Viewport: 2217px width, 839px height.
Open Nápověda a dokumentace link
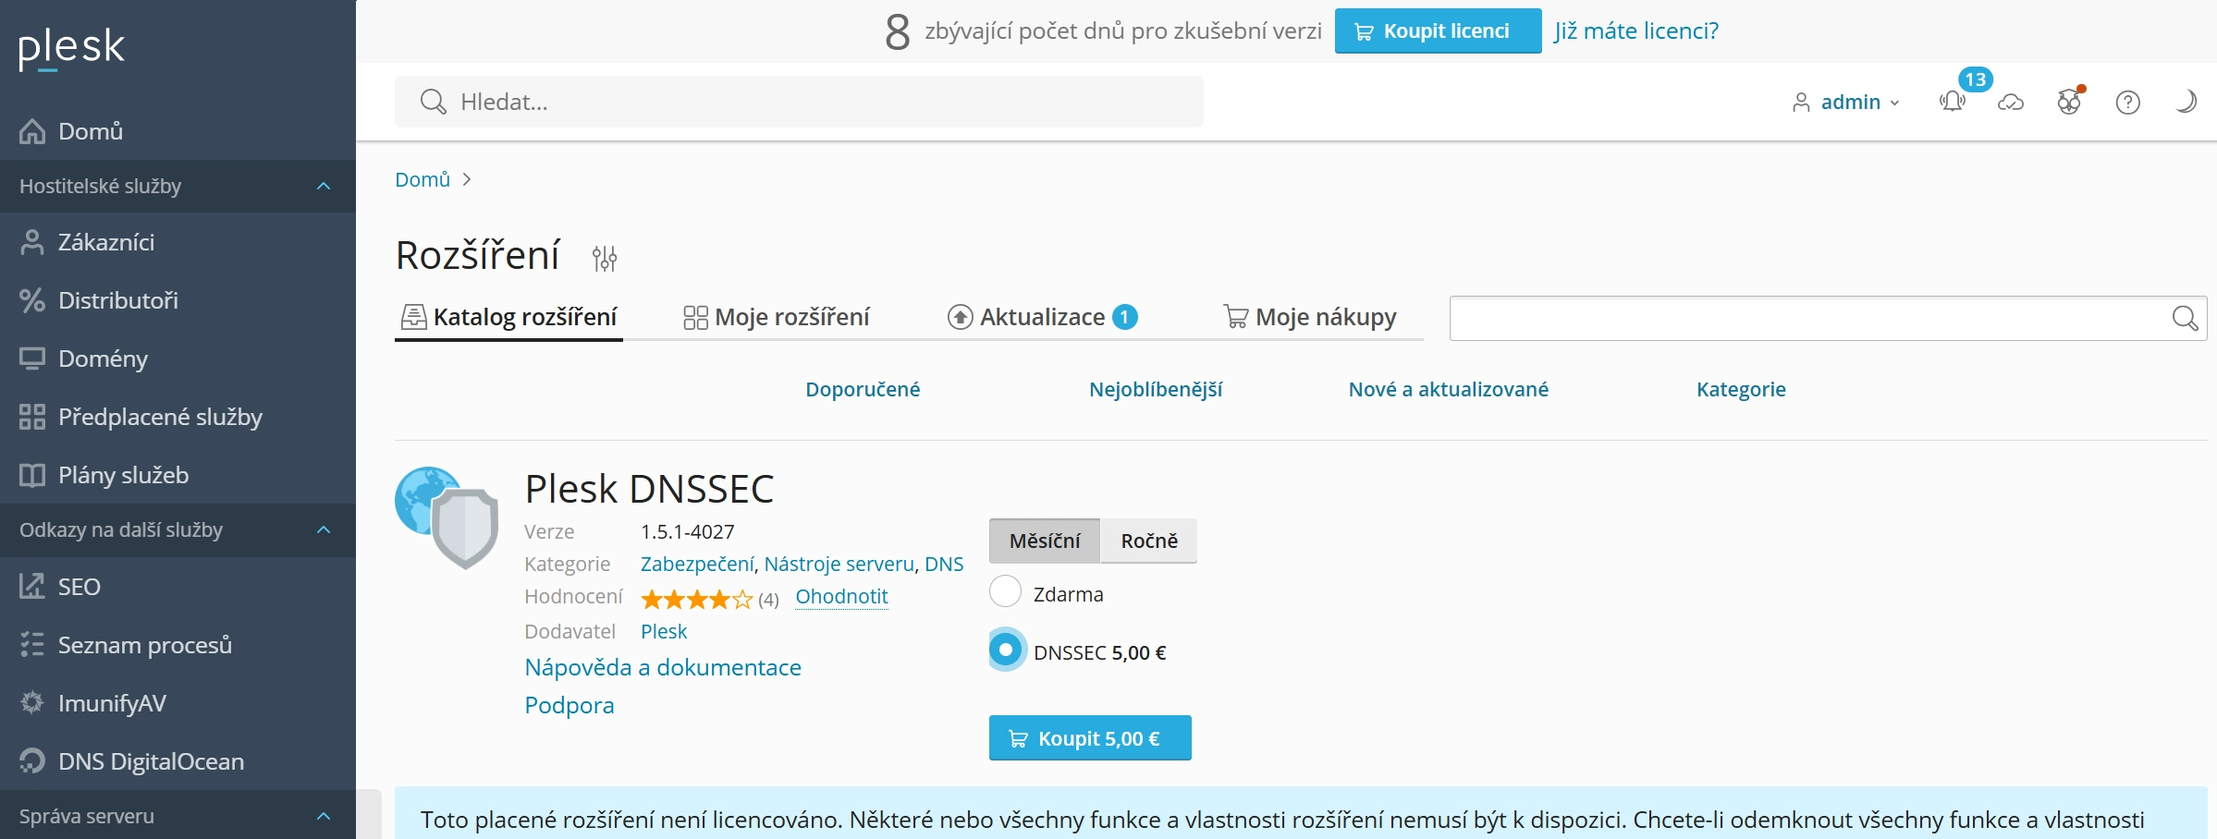pyautogui.click(x=663, y=668)
